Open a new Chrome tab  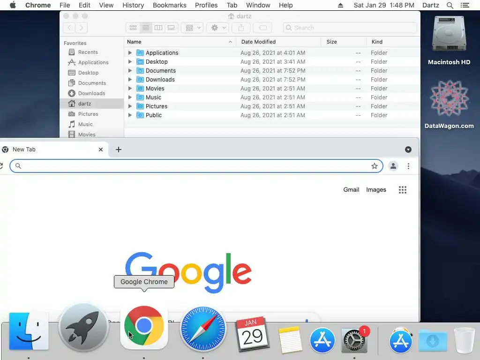pos(119,150)
